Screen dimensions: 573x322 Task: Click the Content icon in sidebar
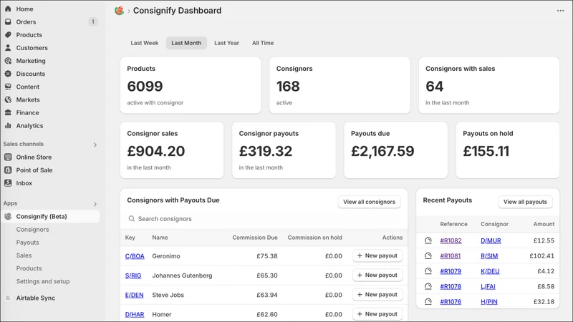8,87
